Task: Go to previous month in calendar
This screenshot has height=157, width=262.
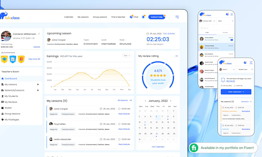Action: 145,101
